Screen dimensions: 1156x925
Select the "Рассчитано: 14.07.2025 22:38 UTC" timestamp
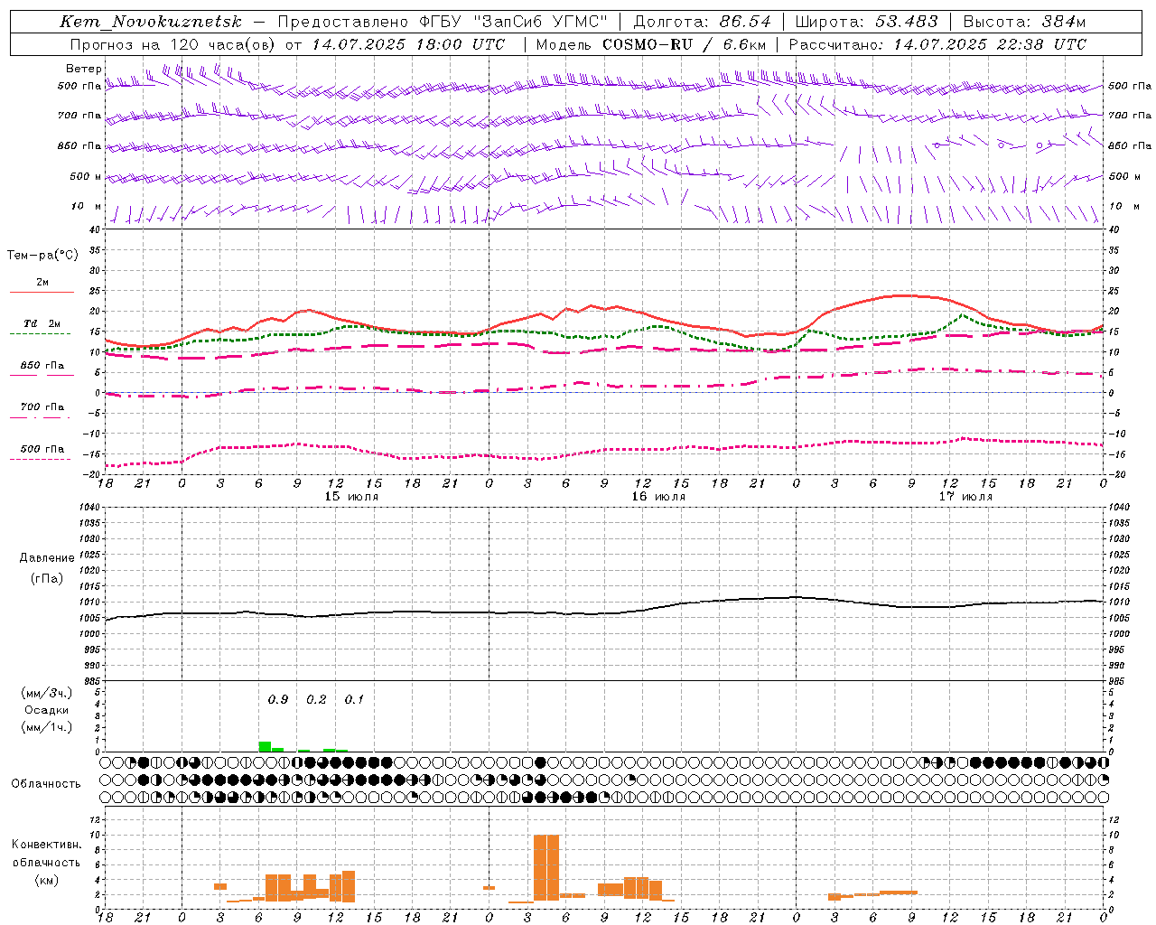click(x=937, y=44)
